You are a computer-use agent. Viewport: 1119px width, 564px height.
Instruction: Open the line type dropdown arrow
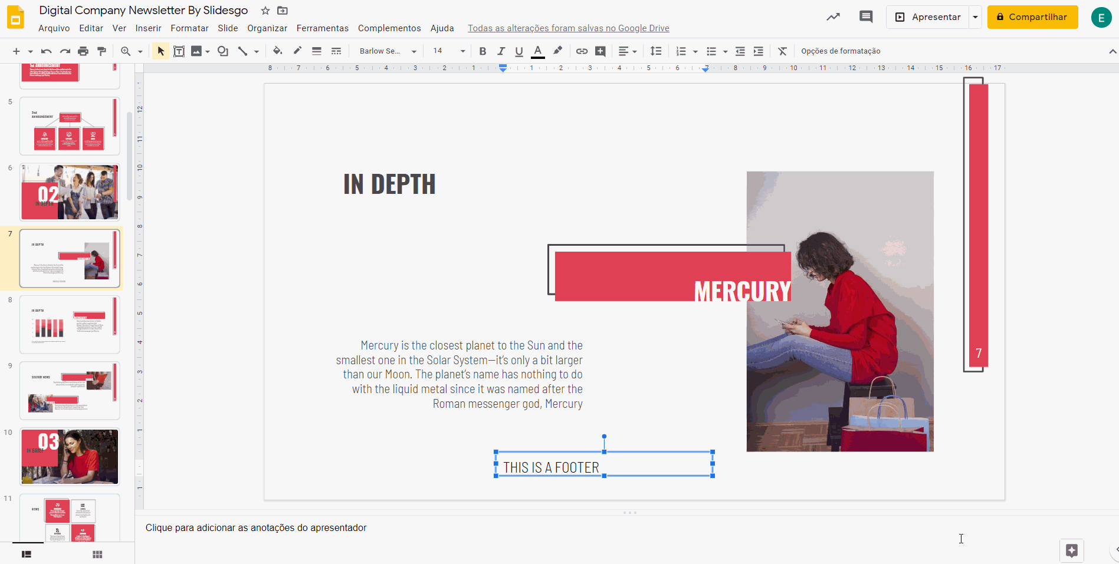pos(257,51)
